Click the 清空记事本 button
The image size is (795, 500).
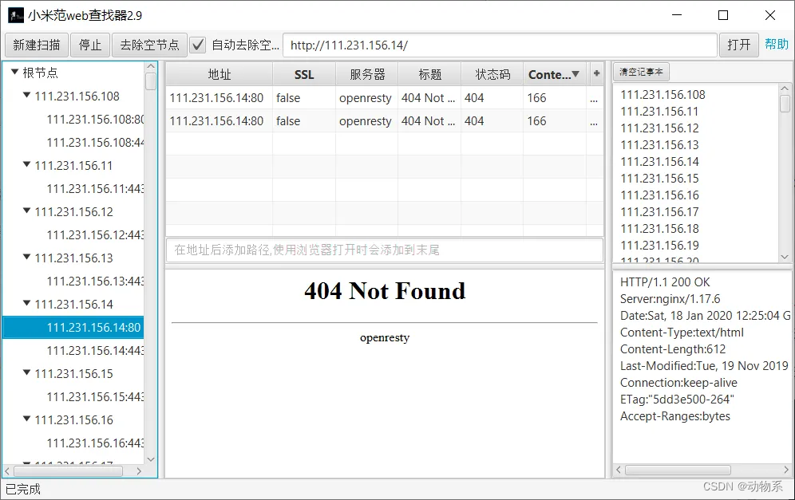642,72
